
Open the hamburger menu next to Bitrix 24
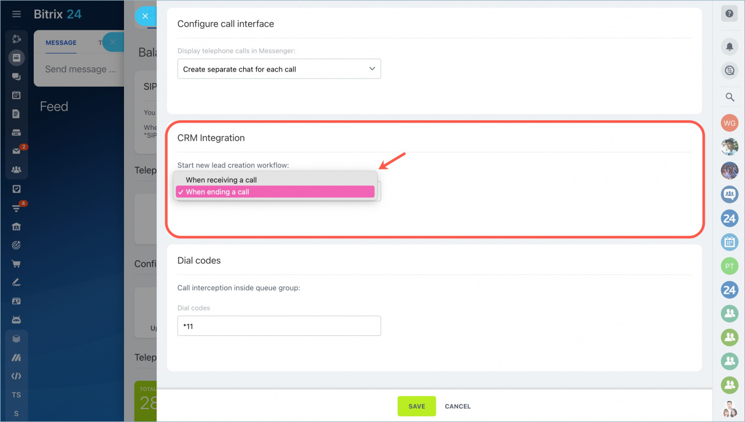click(x=16, y=14)
